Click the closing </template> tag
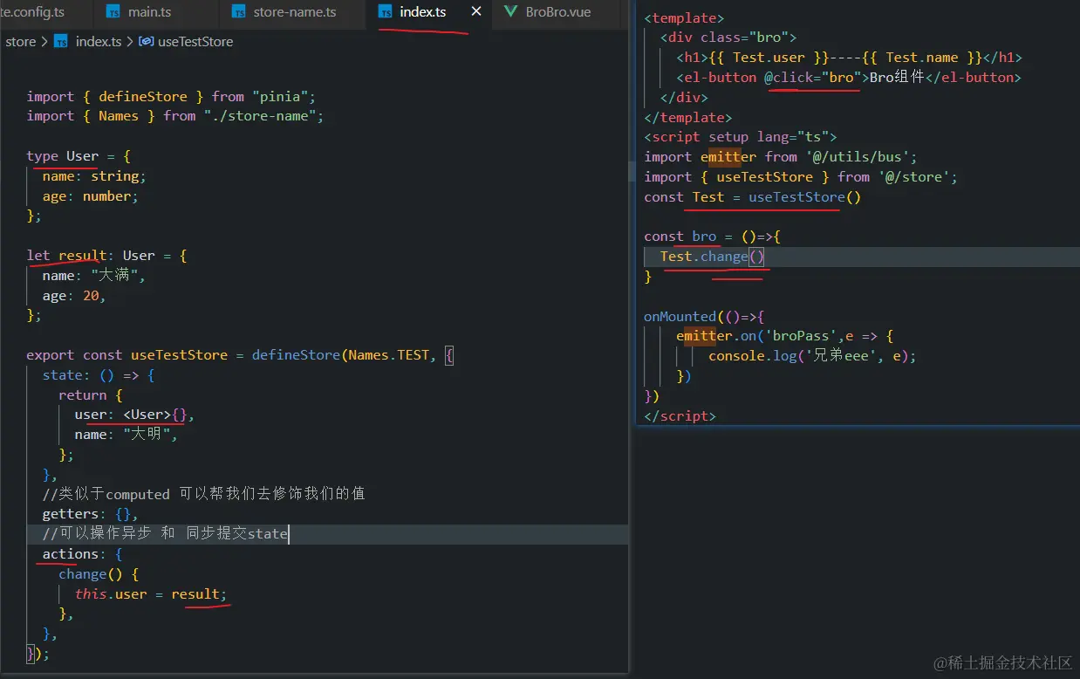 point(688,117)
